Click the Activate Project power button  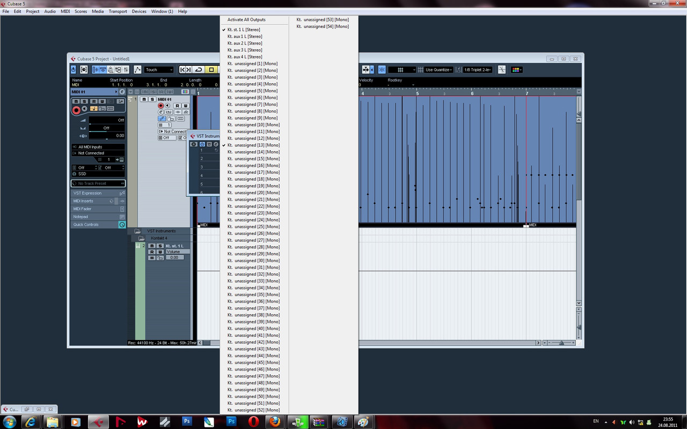click(x=74, y=70)
